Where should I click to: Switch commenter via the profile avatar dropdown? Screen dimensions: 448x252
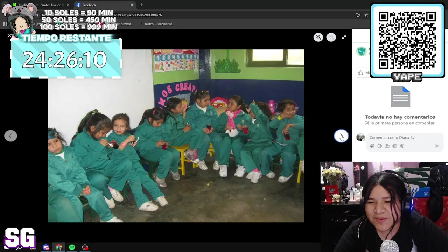[x=360, y=137]
